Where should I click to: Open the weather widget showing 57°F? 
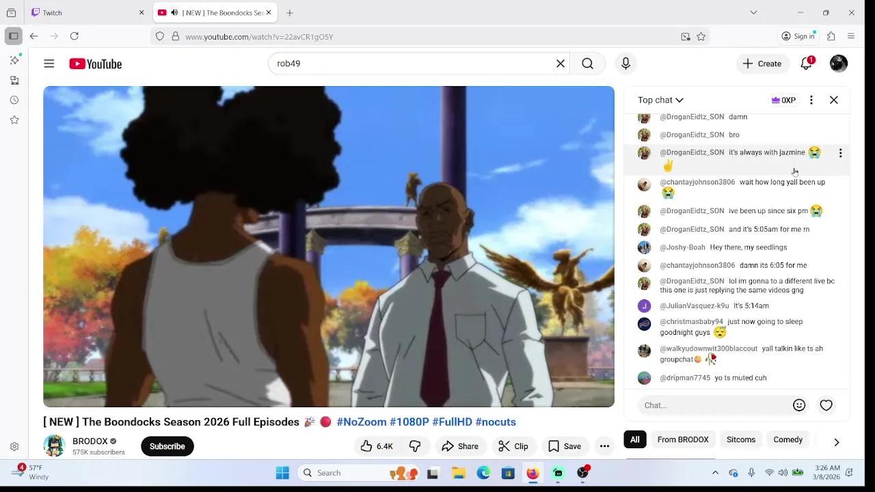pyautogui.click(x=31, y=473)
